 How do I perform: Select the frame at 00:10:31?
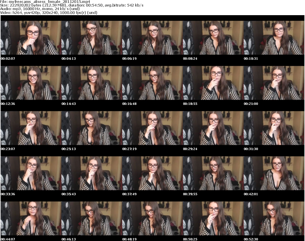[x=274, y=38]
